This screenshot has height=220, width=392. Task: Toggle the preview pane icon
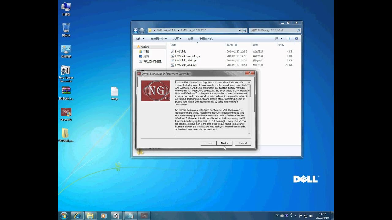coord(288,38)
